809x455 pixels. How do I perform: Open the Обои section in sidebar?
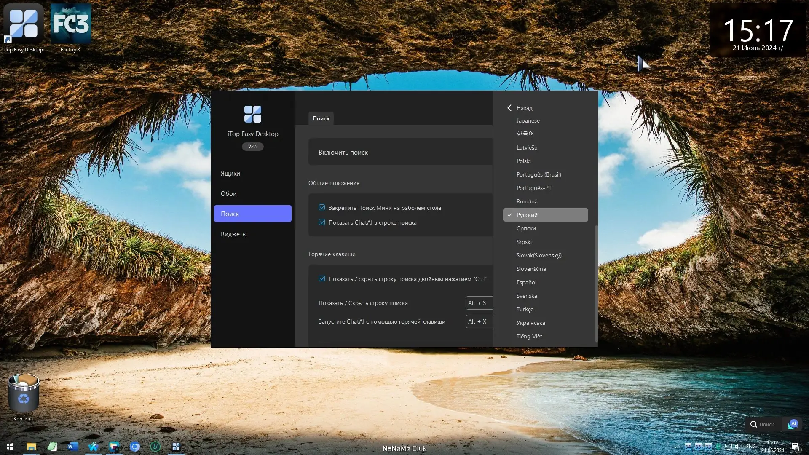[x=229, y=194]
